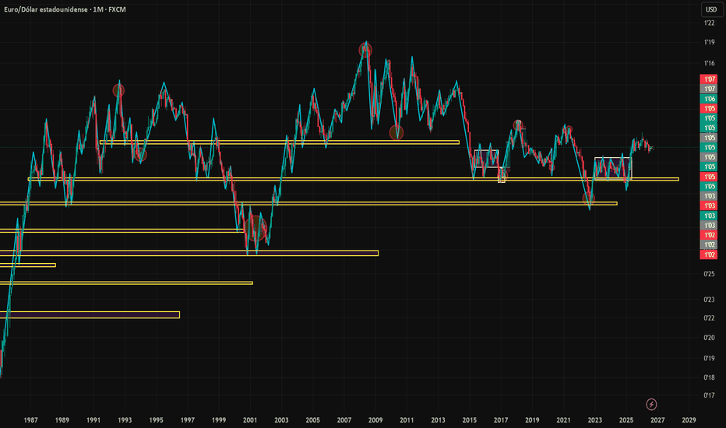The height and width of the screenshot is (428, 726).
Task: Click the 2013 label on time axis
Action: click(x=438, y=420)
